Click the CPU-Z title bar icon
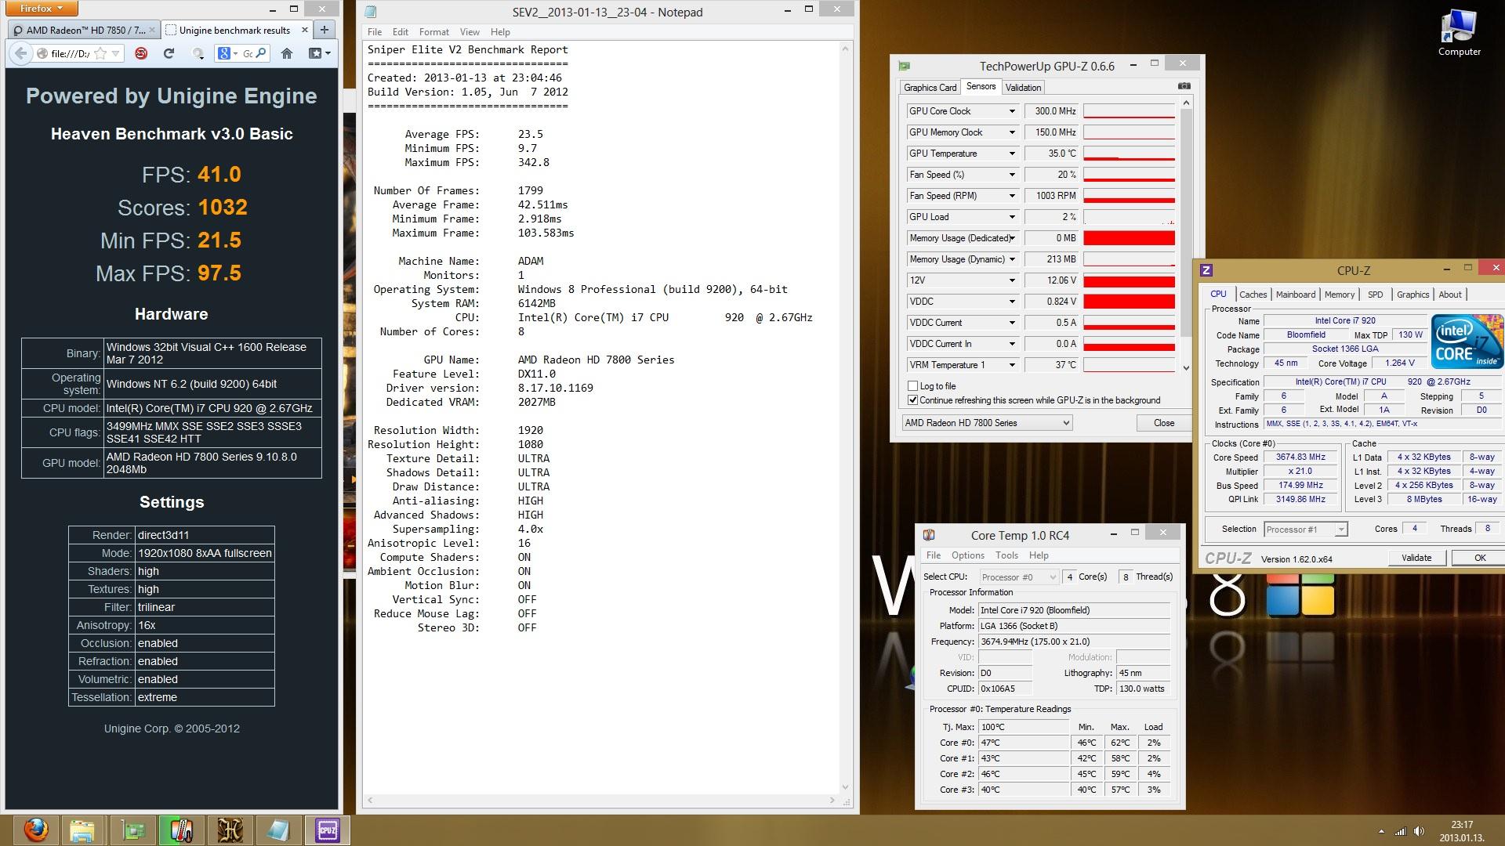Viewport: 1505px width, 846px height. click(x=1206, y=270)
